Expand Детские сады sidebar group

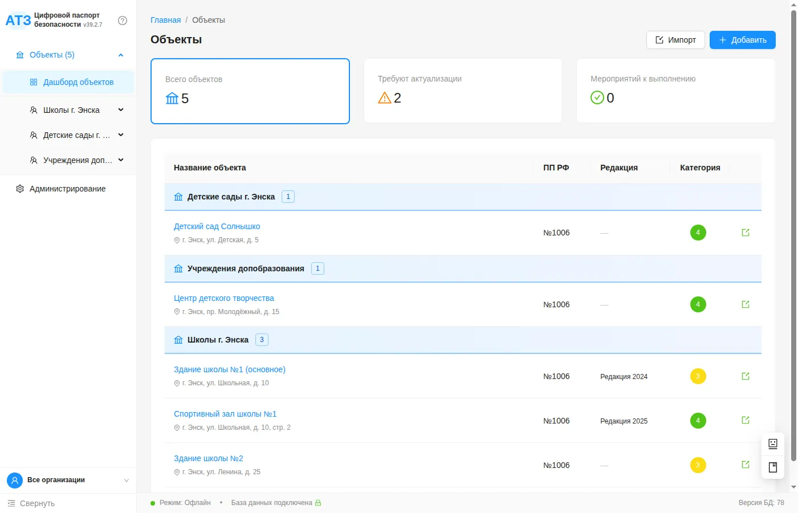pyautogui.click(x=121, y=135)
